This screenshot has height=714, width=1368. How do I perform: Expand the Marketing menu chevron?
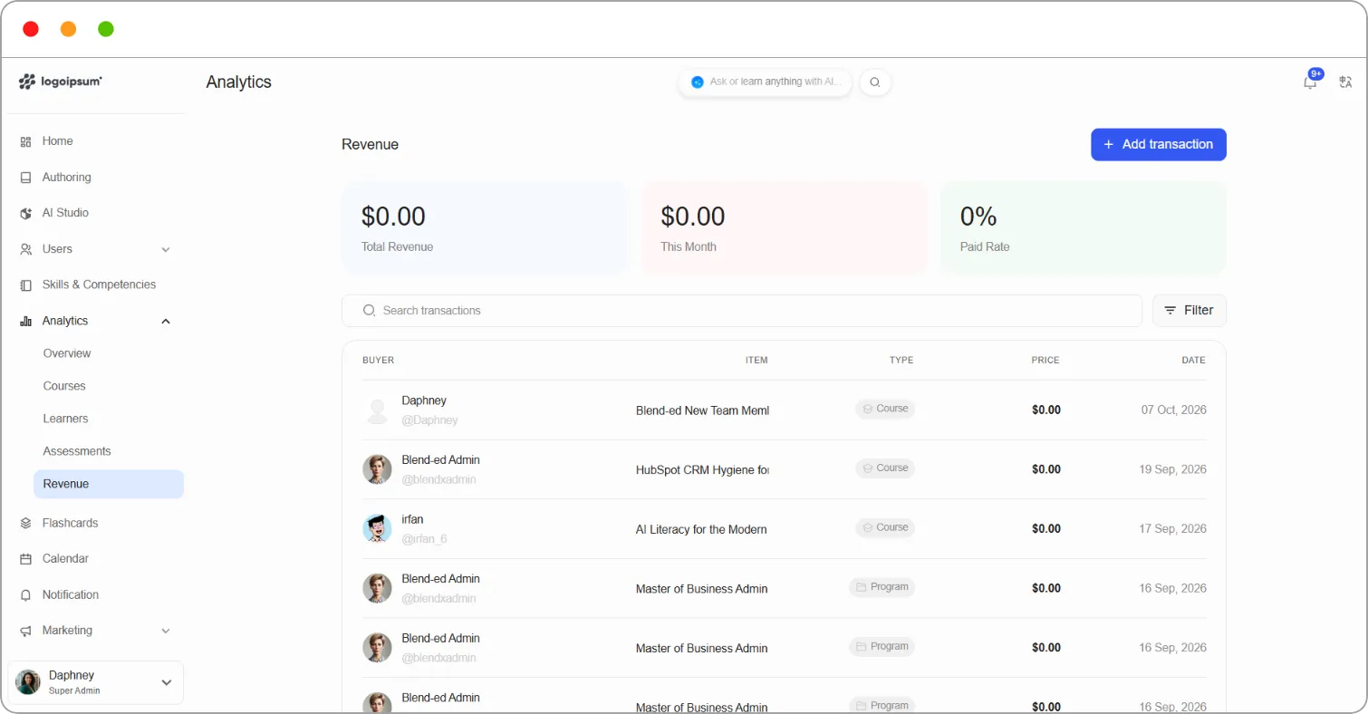point(166,631)
